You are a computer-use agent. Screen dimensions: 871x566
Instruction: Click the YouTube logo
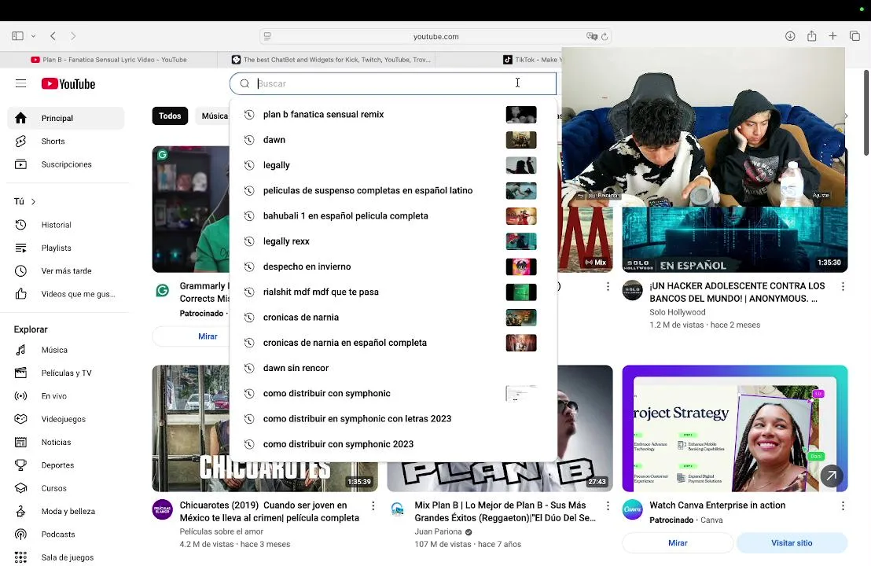(68, 84)
